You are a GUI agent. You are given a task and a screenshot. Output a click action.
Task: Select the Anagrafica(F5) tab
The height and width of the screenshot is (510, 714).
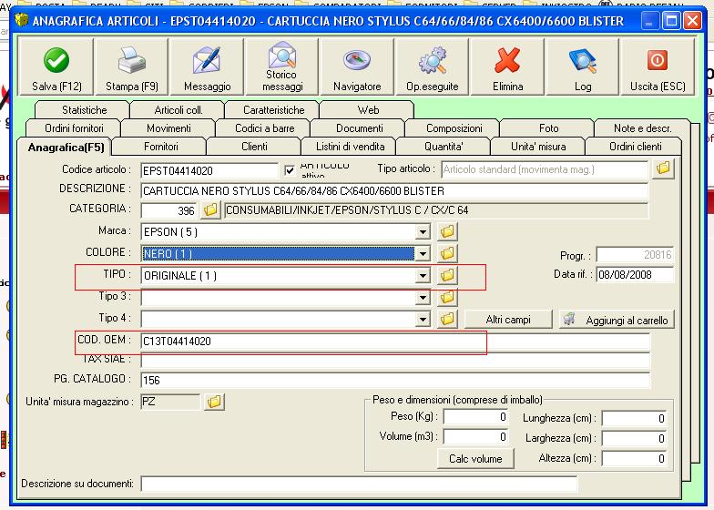point(66,148)
